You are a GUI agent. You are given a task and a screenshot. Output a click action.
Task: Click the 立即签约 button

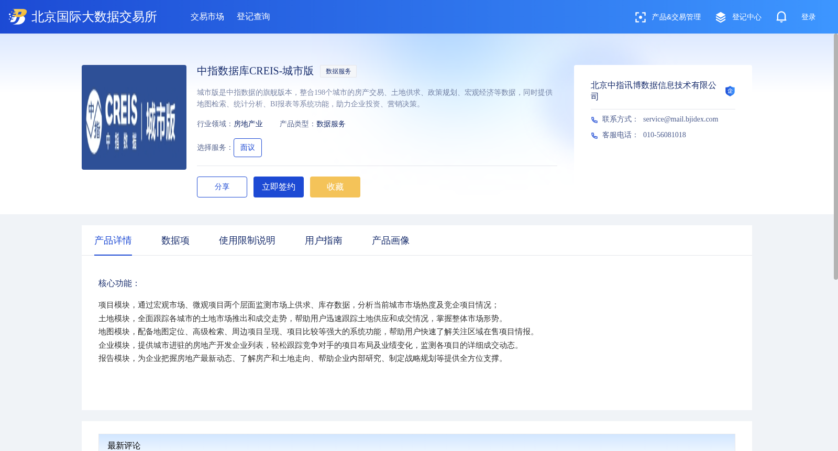279,187
